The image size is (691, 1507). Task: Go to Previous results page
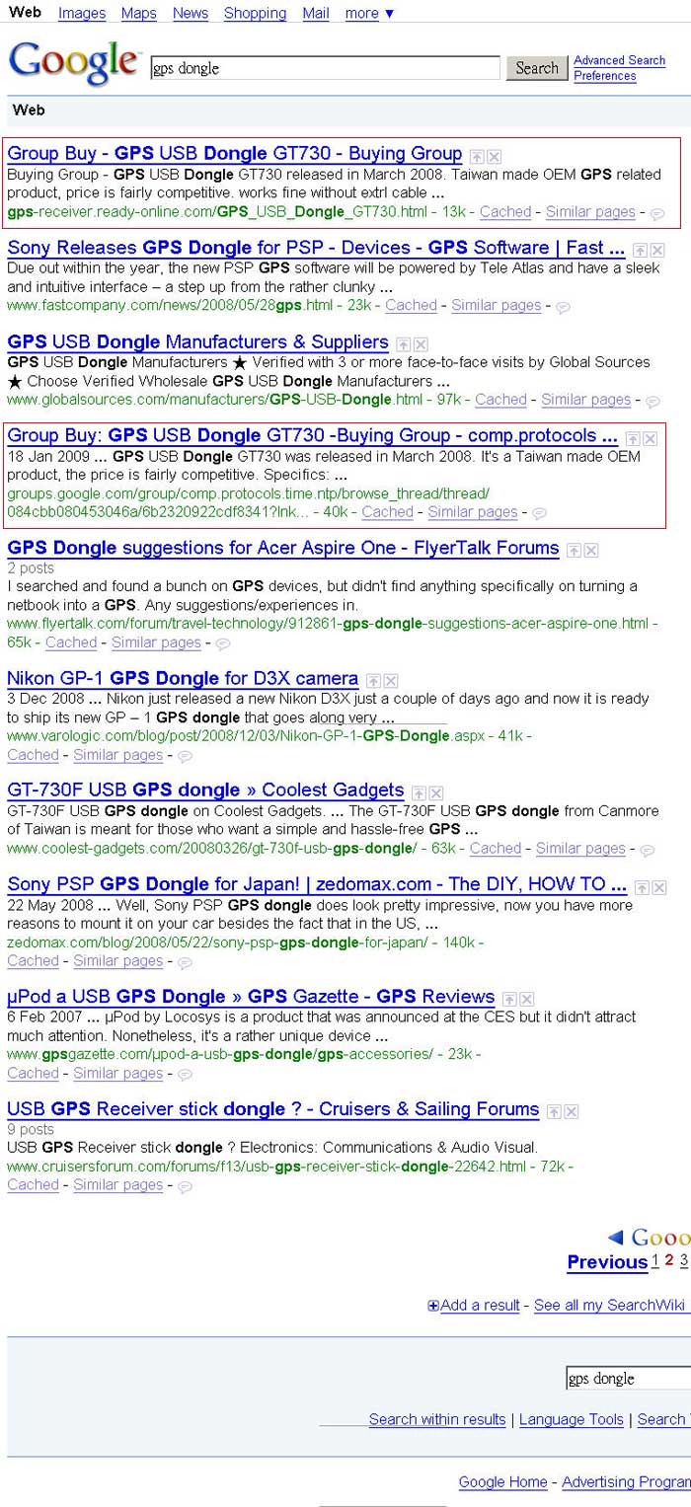(x=607, y=1262)
